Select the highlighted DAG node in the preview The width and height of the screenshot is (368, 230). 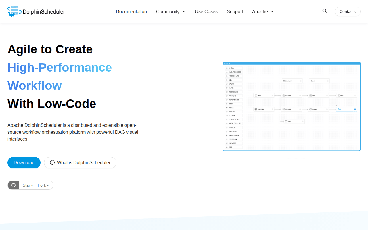coord(346,109)
